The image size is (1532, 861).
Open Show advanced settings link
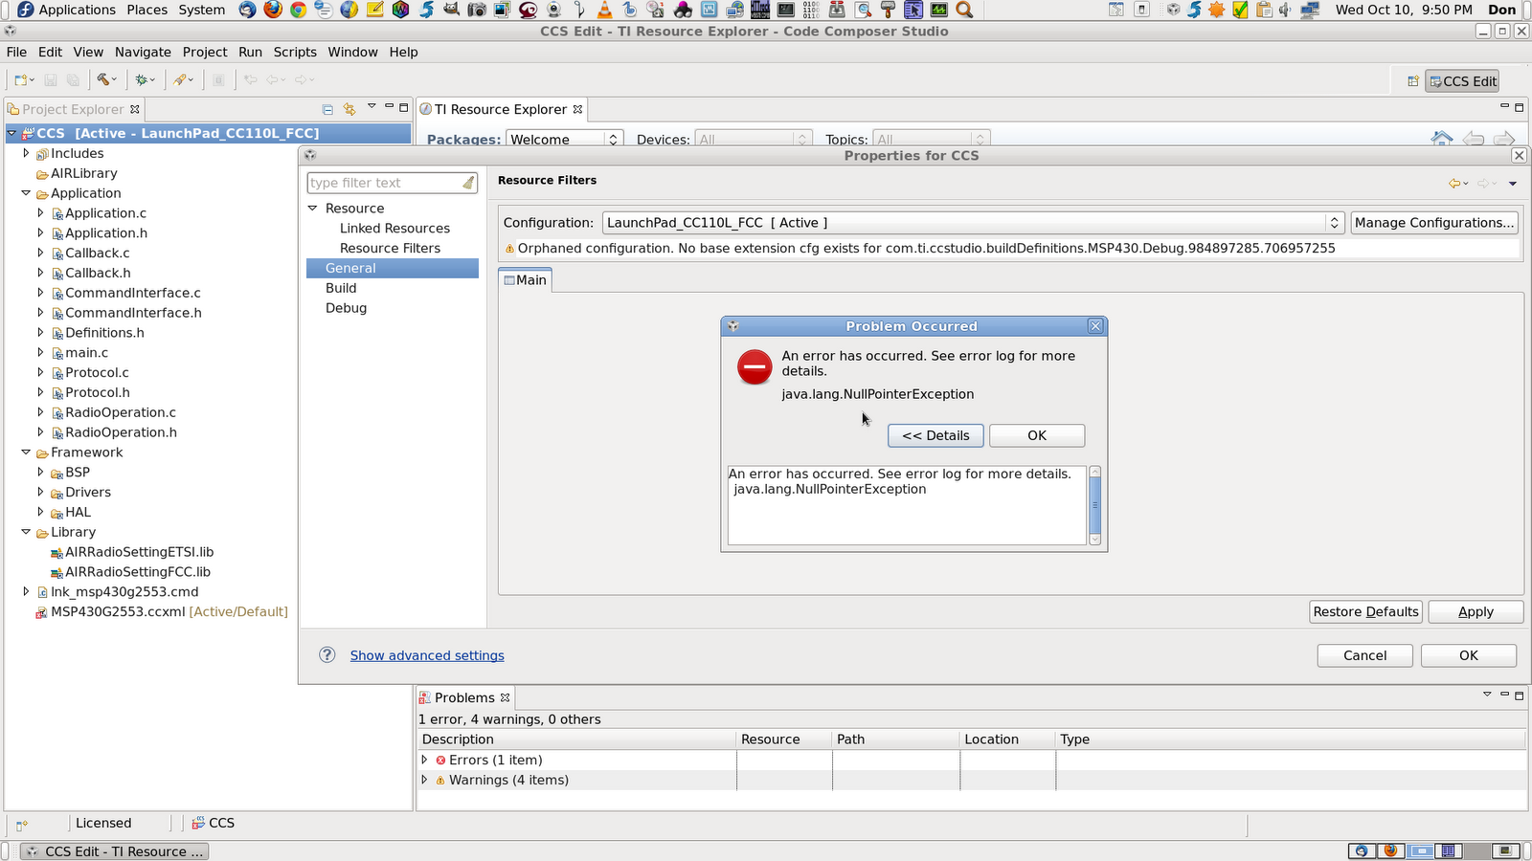tap(427, 655)
